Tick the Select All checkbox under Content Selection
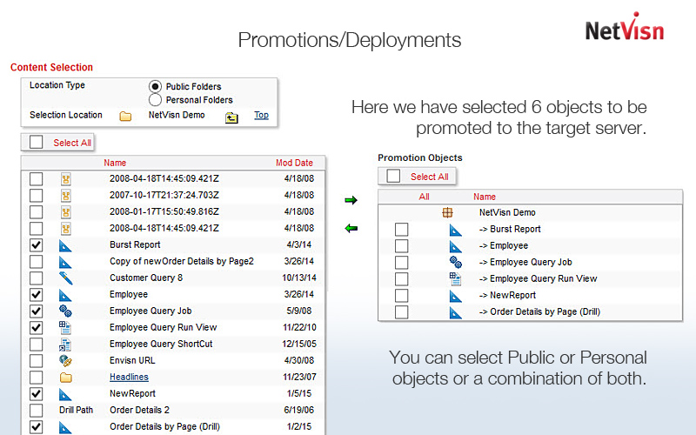Screen dimensions: 696x435 tap(36, 143)
